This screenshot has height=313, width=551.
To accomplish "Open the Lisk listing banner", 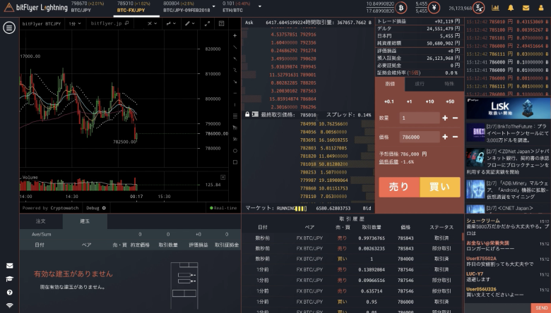I will [508, 108].
